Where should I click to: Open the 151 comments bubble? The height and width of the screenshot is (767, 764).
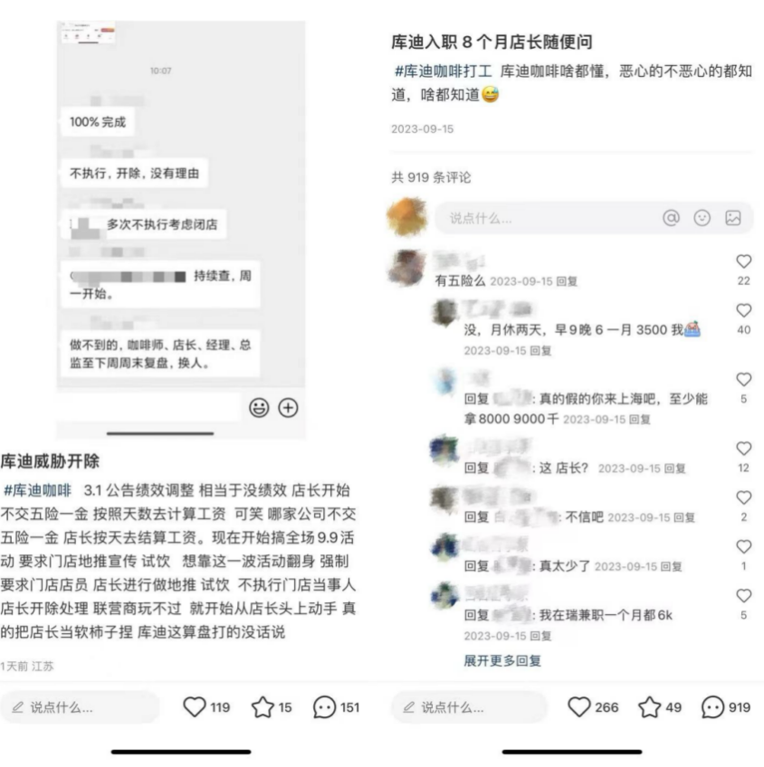324,707
